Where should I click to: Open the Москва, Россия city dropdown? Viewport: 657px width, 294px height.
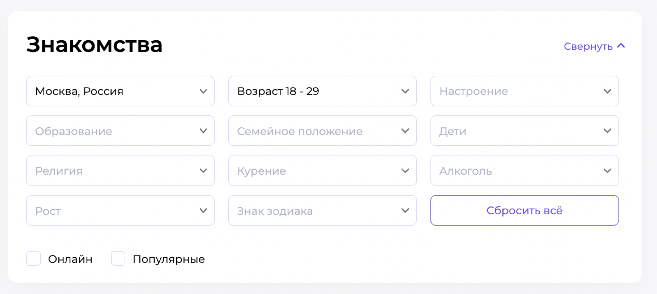tap(120, 91)
